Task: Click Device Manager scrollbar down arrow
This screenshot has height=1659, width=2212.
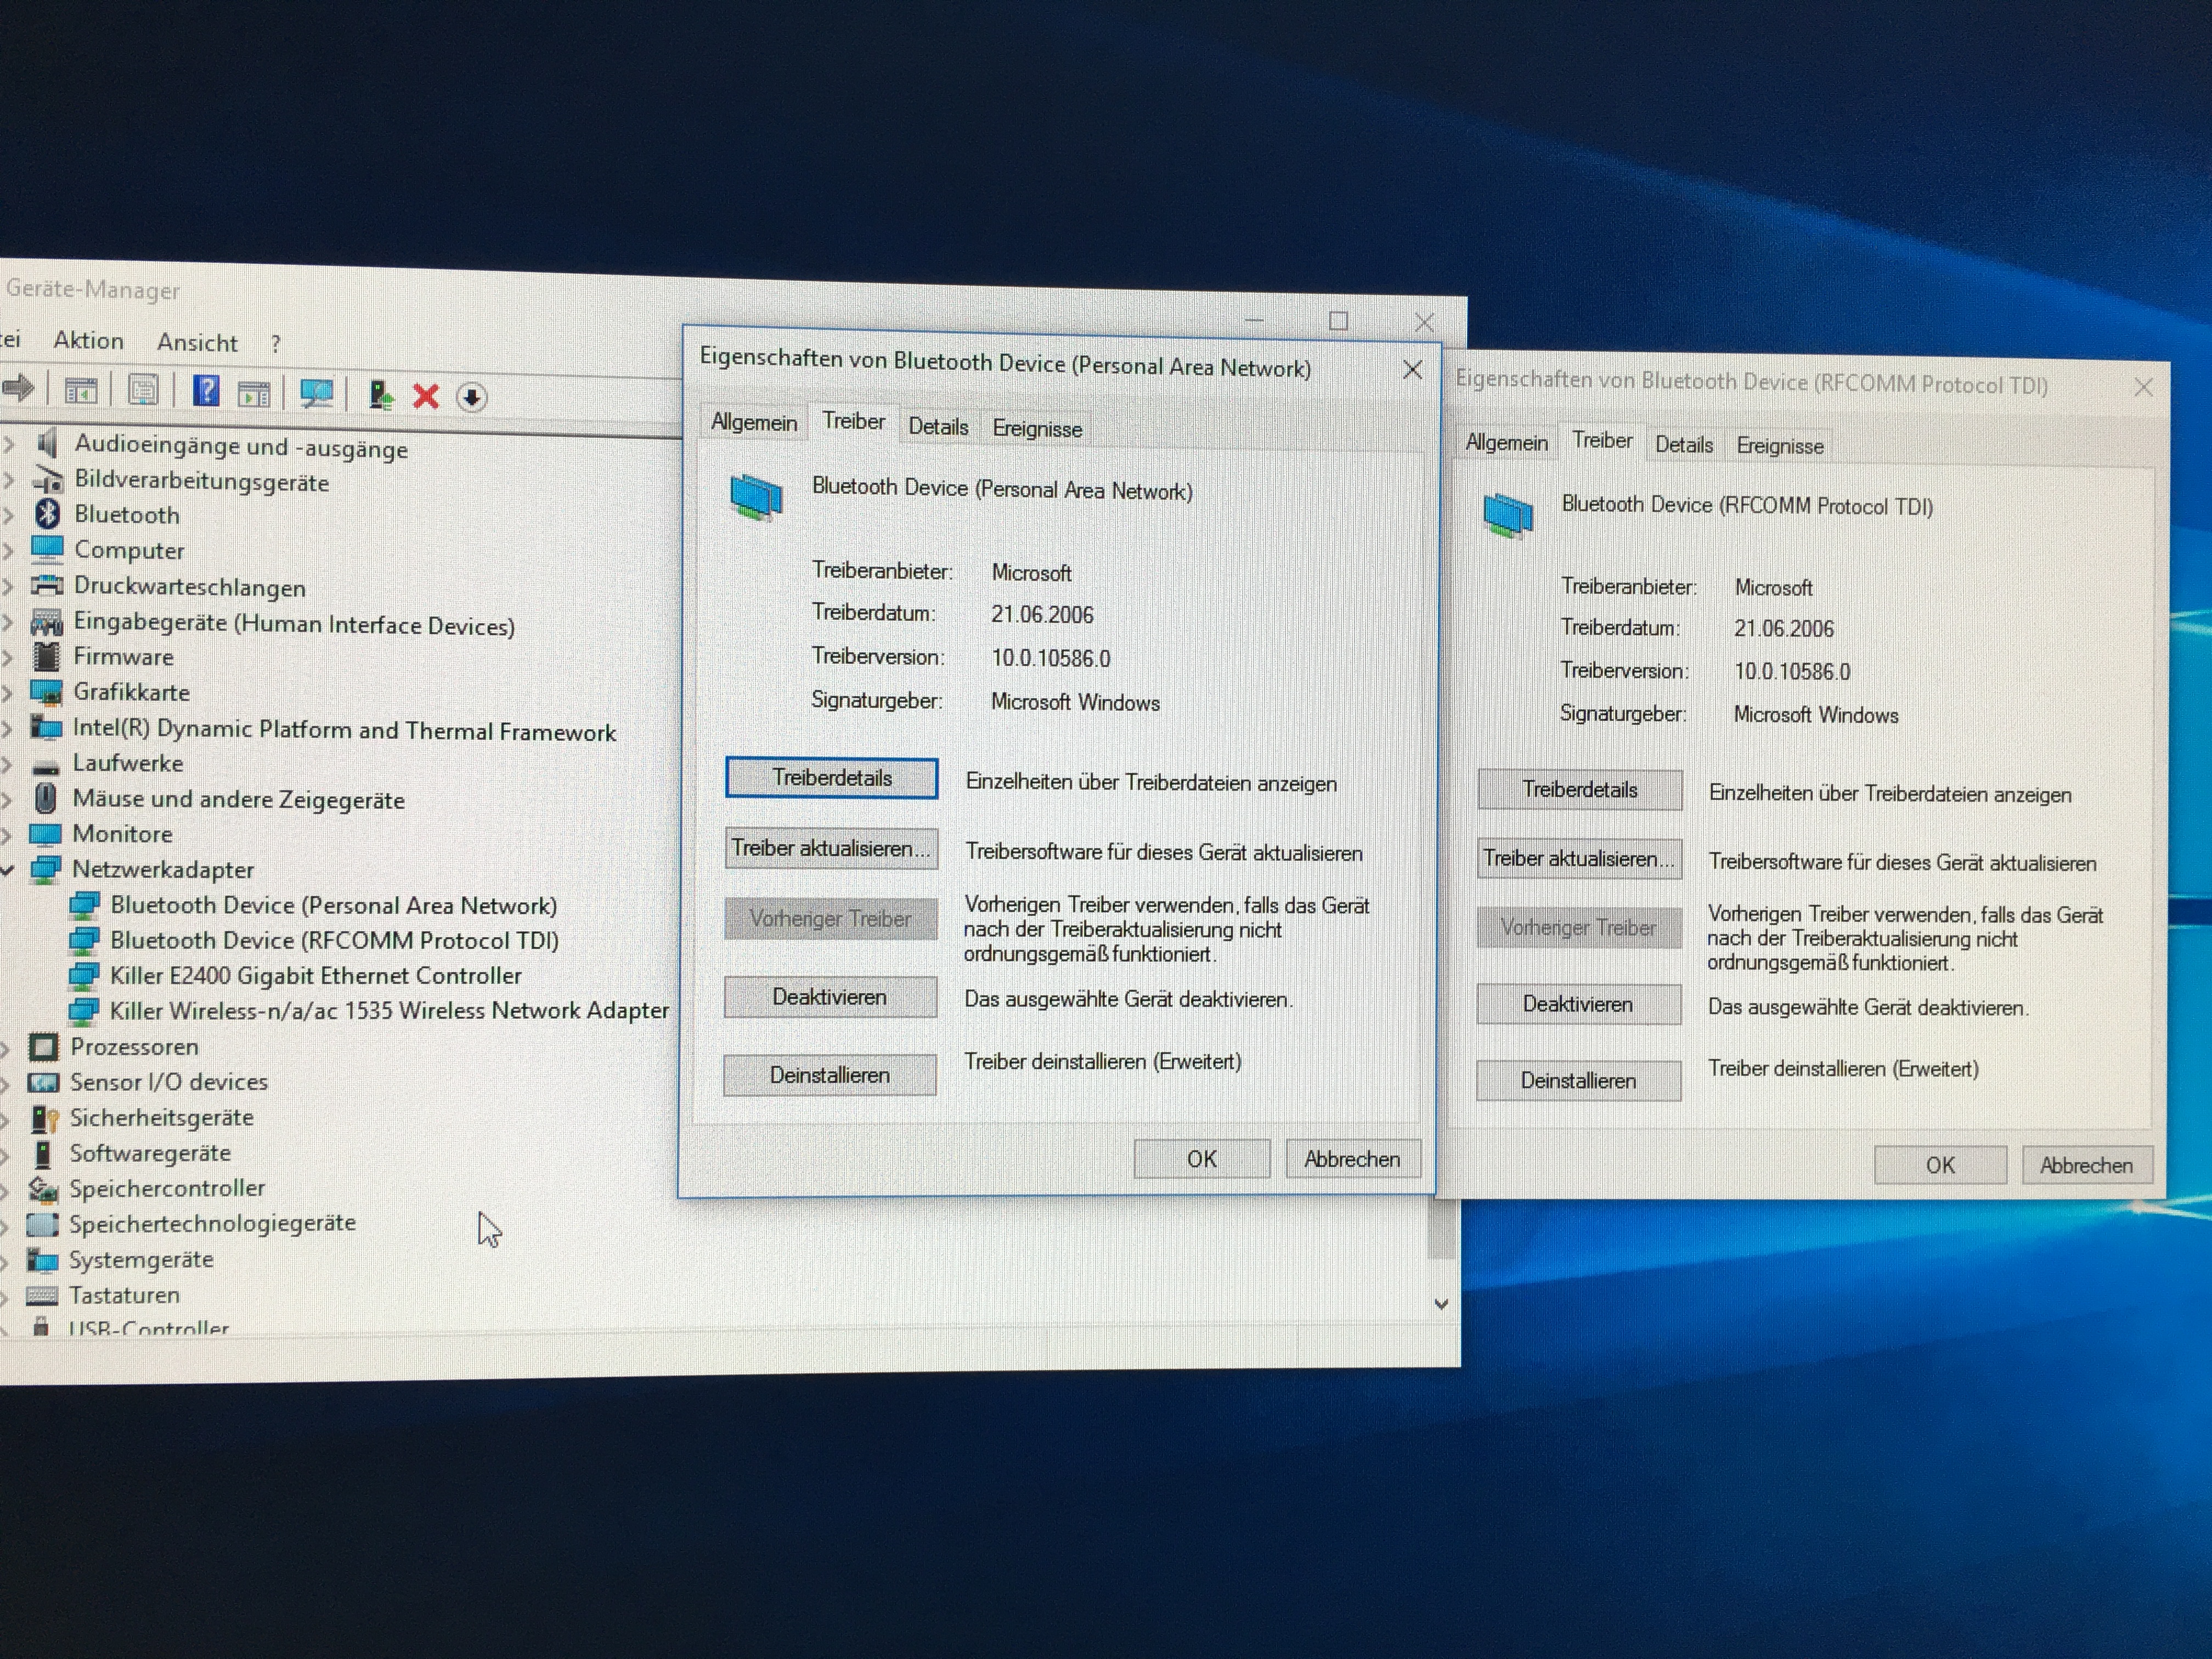Action: tap(1441, 1304)
